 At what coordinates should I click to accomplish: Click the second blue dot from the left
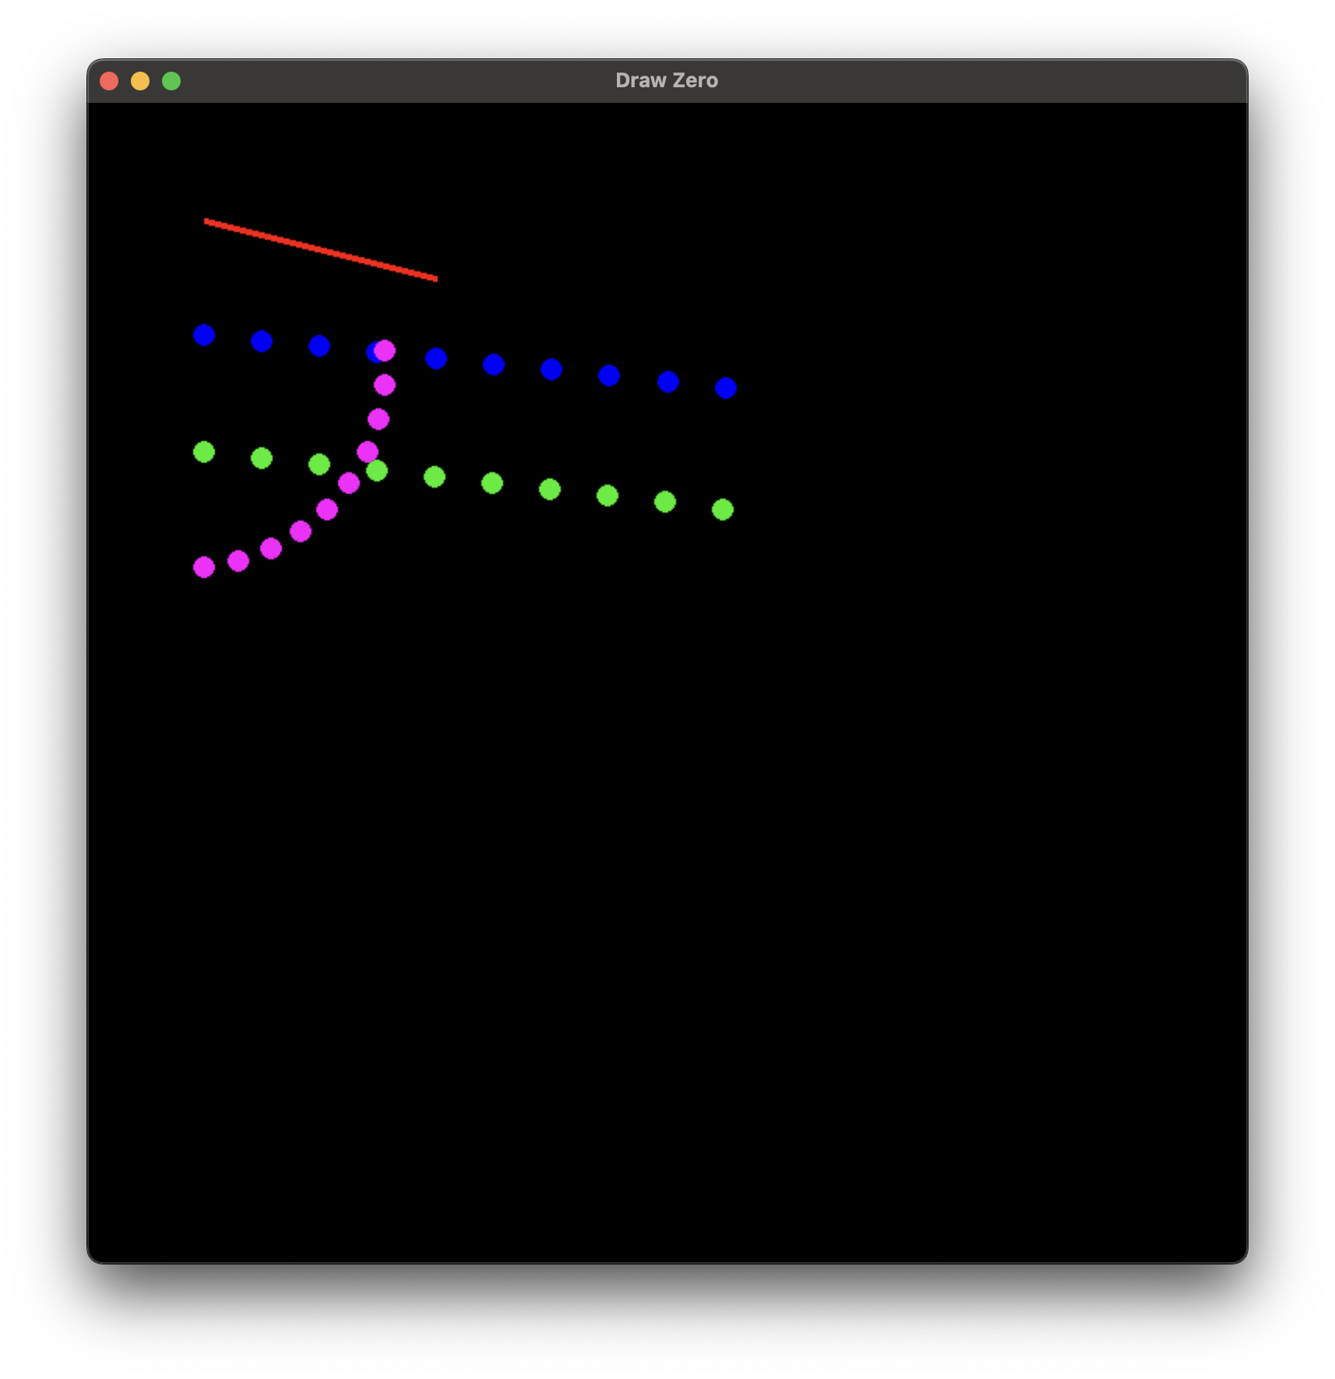tap(262, 341)
